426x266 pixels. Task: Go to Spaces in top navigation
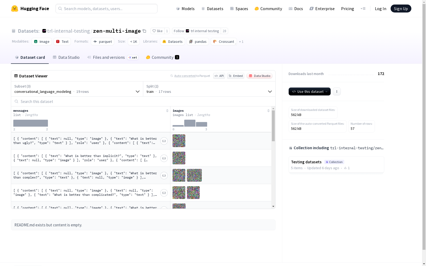tap(239, 9)
